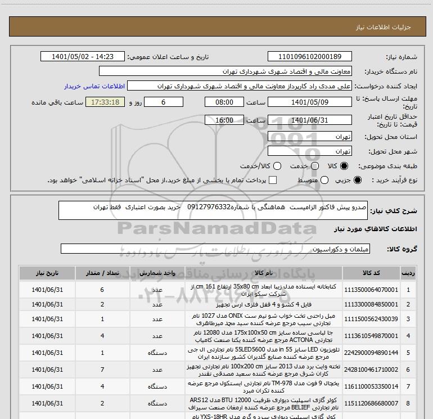
Task: Tick the اسناد خزانه اسلامی payment checkbox
Action: point(273,180)
